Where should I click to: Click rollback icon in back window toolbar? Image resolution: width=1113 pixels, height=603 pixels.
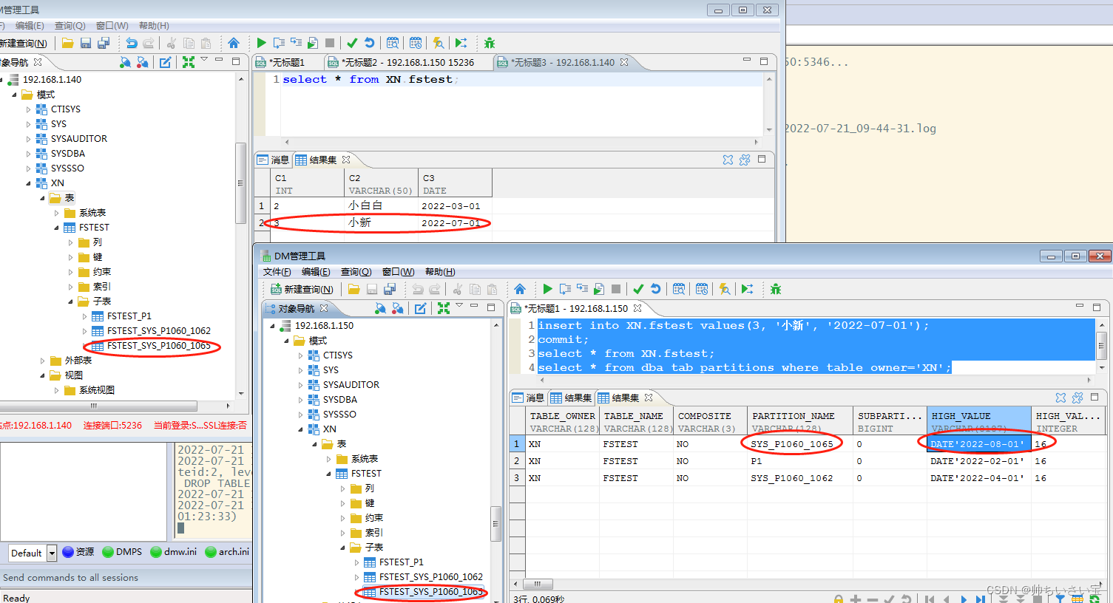point(369,43)
